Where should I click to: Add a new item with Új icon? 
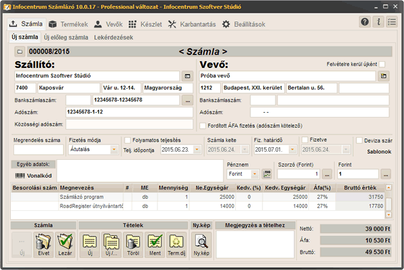click(x=89, y=244)
